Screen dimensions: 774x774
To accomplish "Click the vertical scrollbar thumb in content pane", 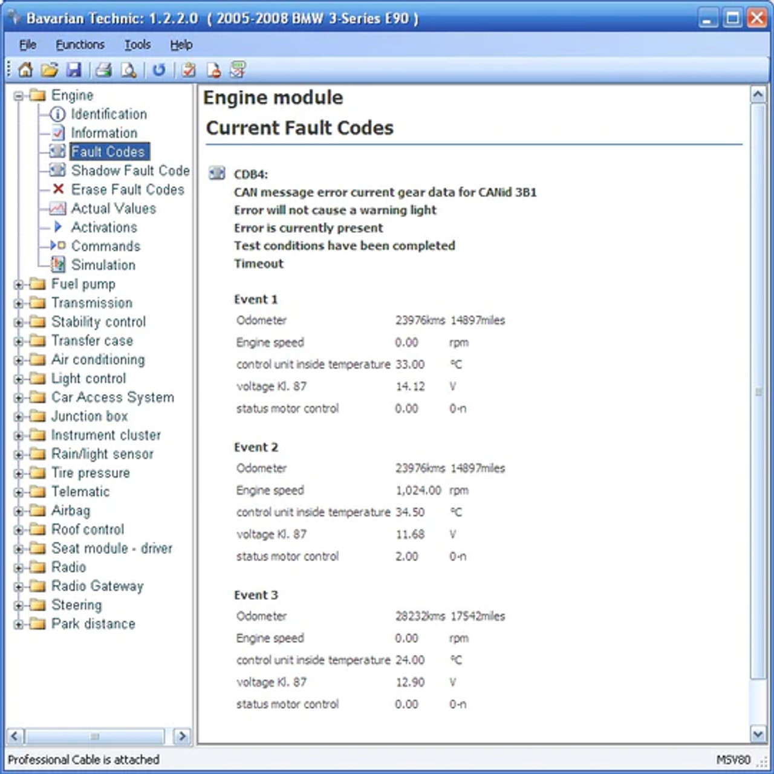I will coord(758,391).
